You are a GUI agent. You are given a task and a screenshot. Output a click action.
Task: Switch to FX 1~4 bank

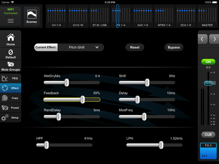coord(121,16)
